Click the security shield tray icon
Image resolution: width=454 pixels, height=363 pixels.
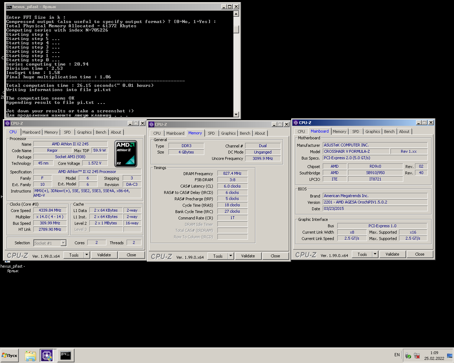tap(408, 356)
